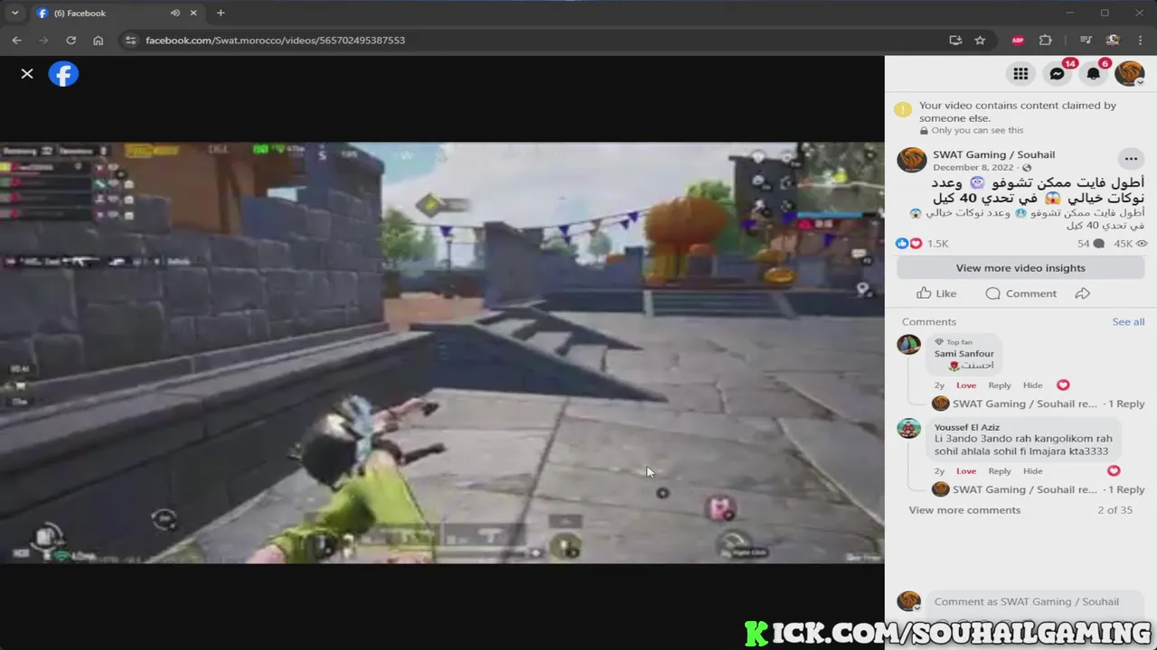The image size is (1157, 650).
Task: Open the browser extensions puzzle icon
Action: coord(1046,40)
